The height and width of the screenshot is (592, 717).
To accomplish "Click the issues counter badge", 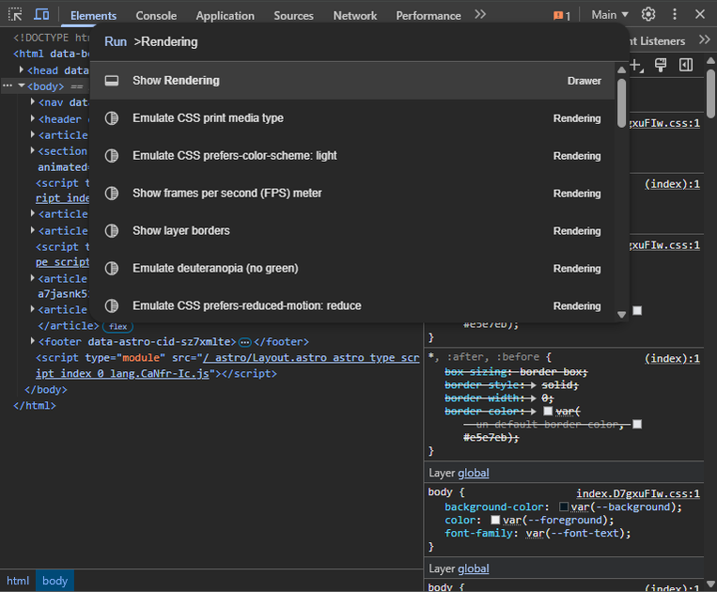I will [562, 16].
